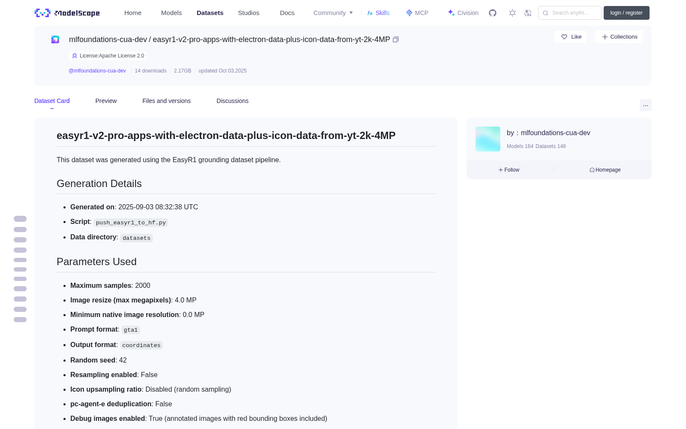This screenshot has width=686, height=429.
Task: Click 'Models 164' count text
Action: pos(520,146)
